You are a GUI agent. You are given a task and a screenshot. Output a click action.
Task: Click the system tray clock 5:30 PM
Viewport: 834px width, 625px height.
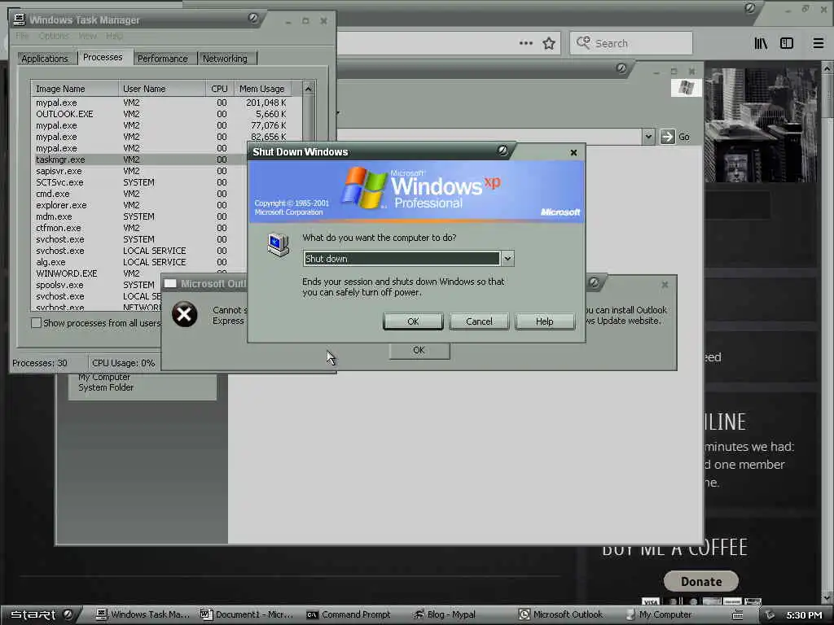804,615
